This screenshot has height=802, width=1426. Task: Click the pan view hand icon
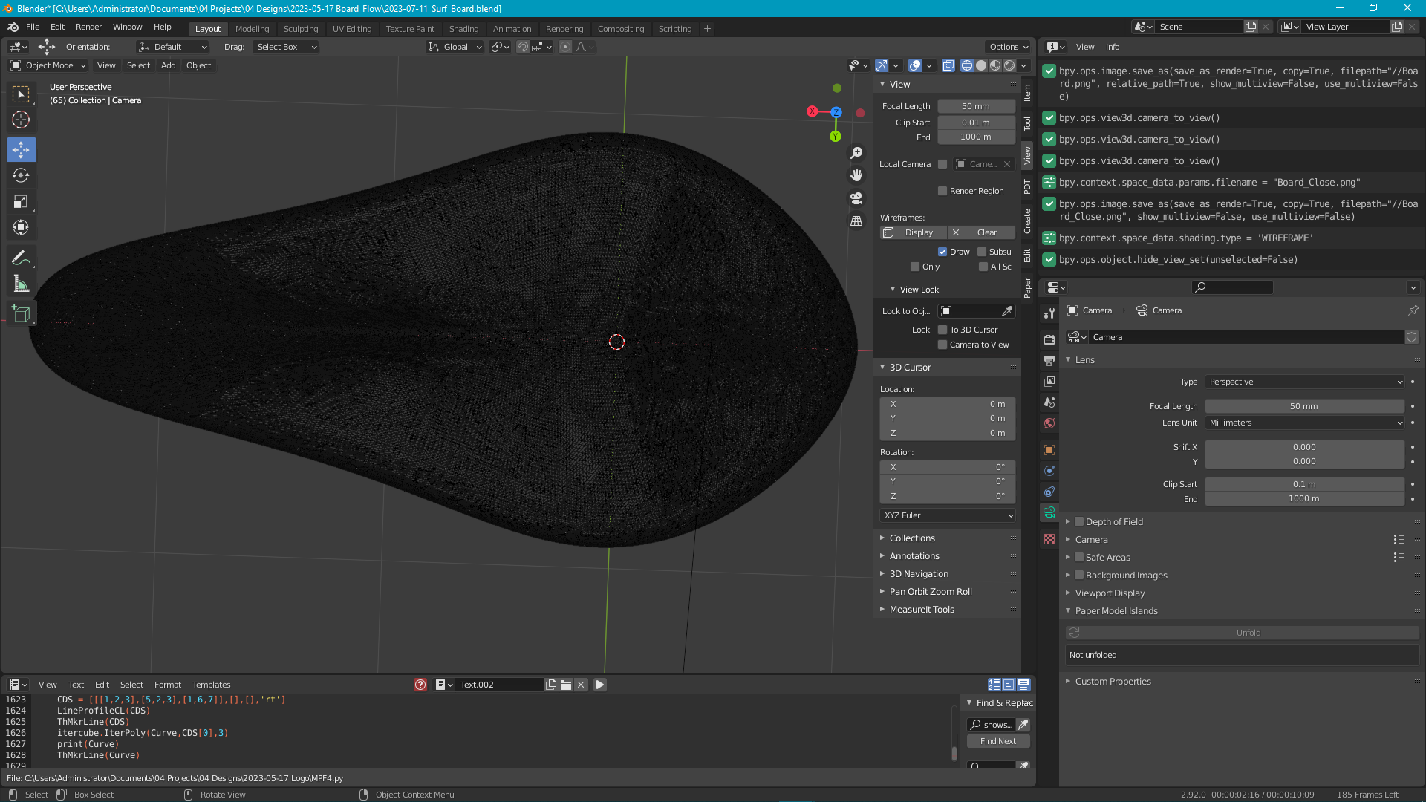[x=856, y=175]
